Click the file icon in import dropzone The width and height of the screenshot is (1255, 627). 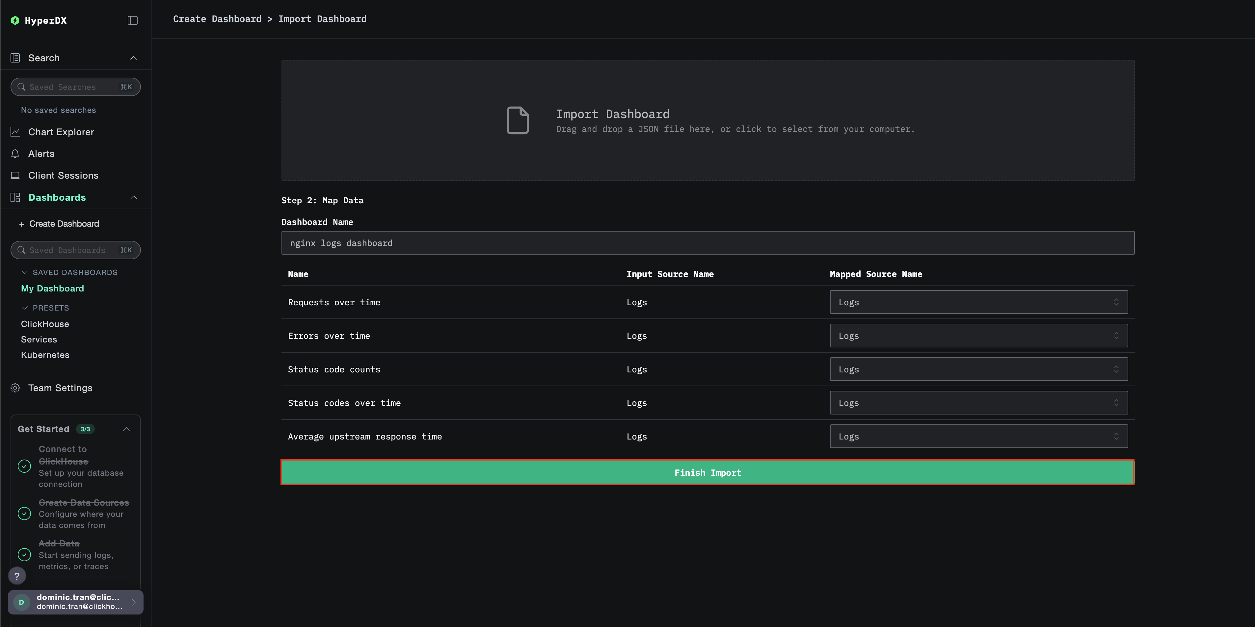518,120
